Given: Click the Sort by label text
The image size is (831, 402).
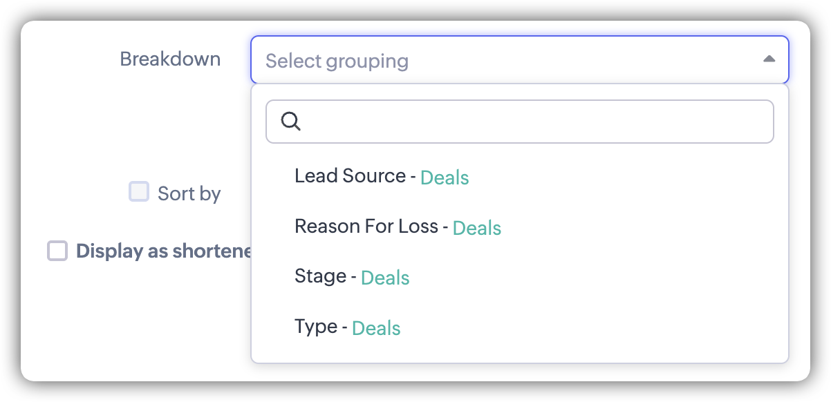Looking at the screenshot, I should click(x=189, y=193).
